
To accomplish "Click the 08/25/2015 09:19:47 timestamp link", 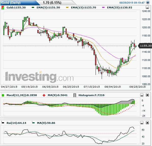I will (x=132, y=3).
